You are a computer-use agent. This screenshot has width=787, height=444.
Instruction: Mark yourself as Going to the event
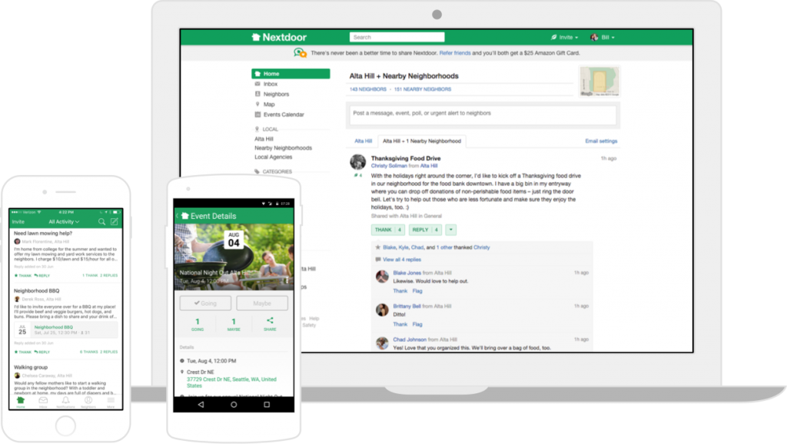pos(204,303)
